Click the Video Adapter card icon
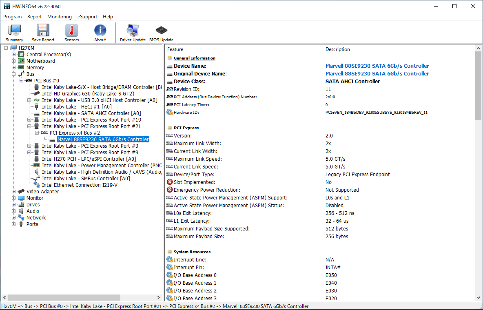 pyautogui.click(x=21, y=191)
